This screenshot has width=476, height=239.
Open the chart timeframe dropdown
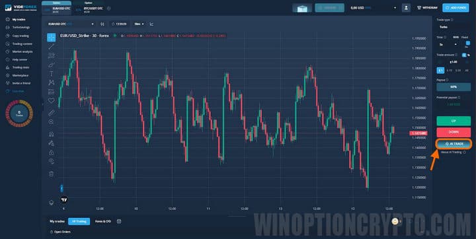[139, 24]
